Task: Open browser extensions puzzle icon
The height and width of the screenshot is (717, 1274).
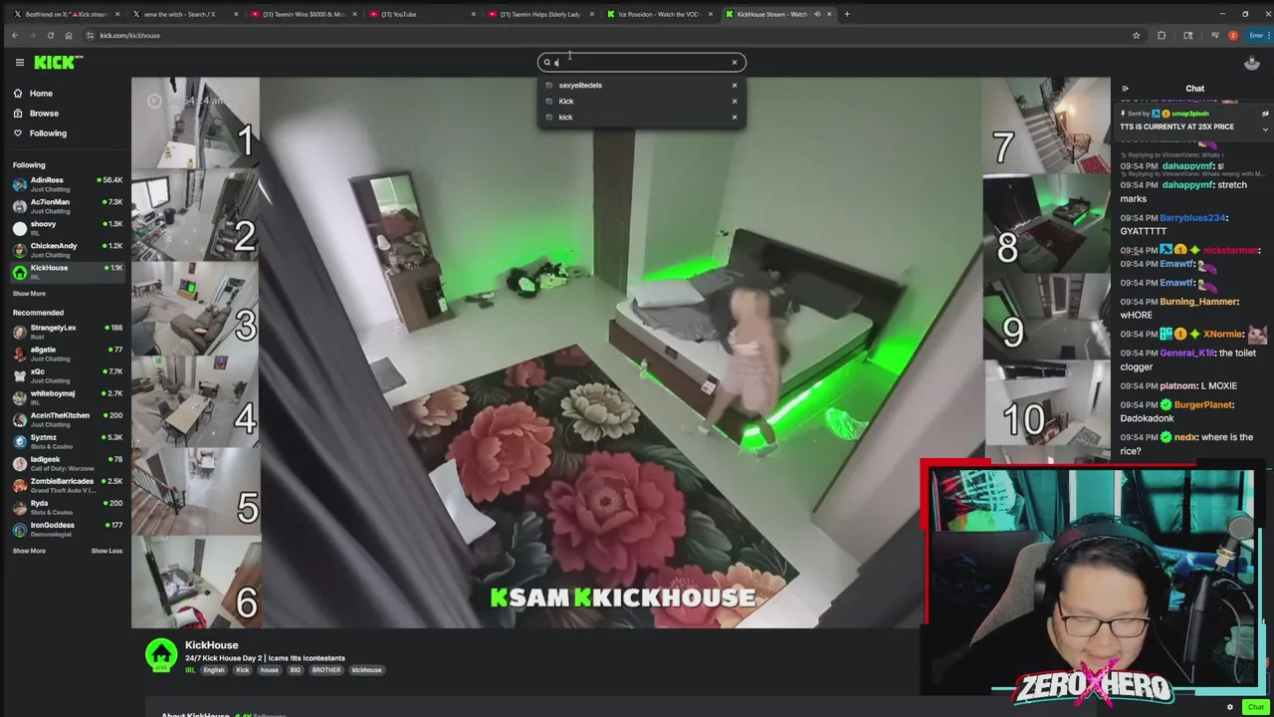Action: coord(1162,35)
